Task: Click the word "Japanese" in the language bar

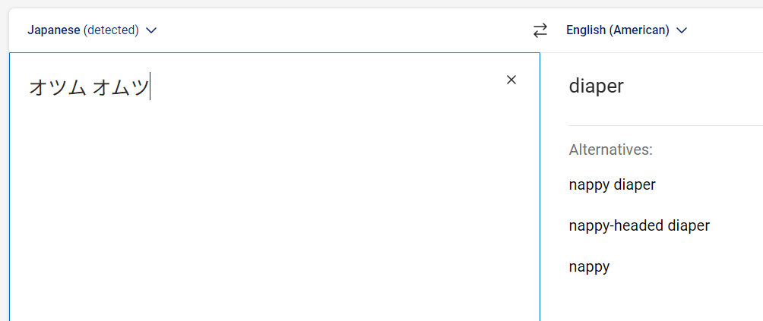Action: point(53,30)
